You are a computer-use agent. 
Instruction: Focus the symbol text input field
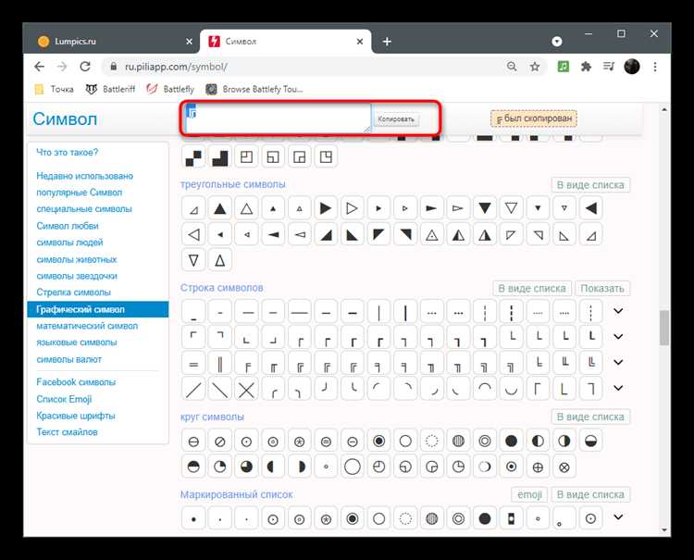pyautogui.click(x=276, y=117)
